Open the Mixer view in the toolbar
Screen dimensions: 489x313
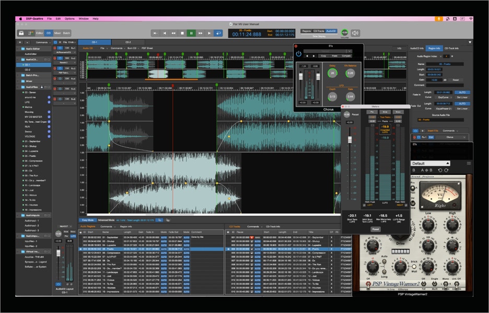tap(57, 33)
